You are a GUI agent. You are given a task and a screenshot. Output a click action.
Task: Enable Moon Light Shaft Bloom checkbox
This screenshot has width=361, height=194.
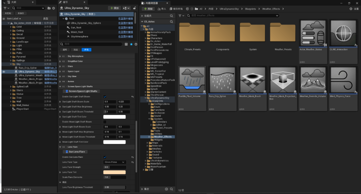click(105, 122)
